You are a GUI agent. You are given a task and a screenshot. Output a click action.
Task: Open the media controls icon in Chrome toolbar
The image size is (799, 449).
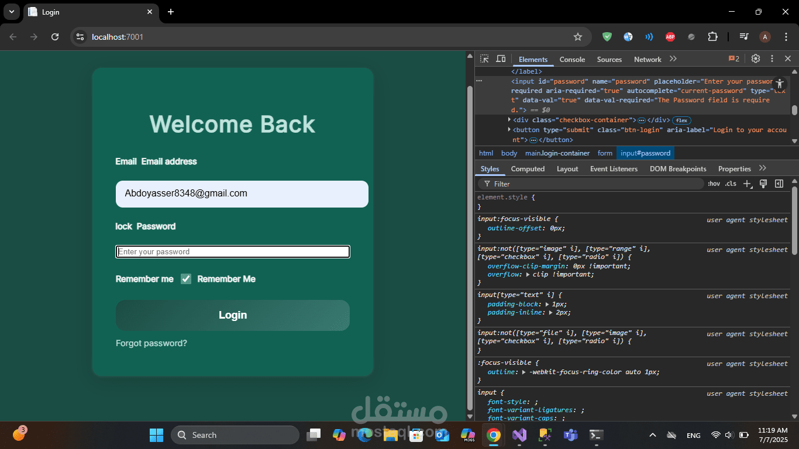744,37
